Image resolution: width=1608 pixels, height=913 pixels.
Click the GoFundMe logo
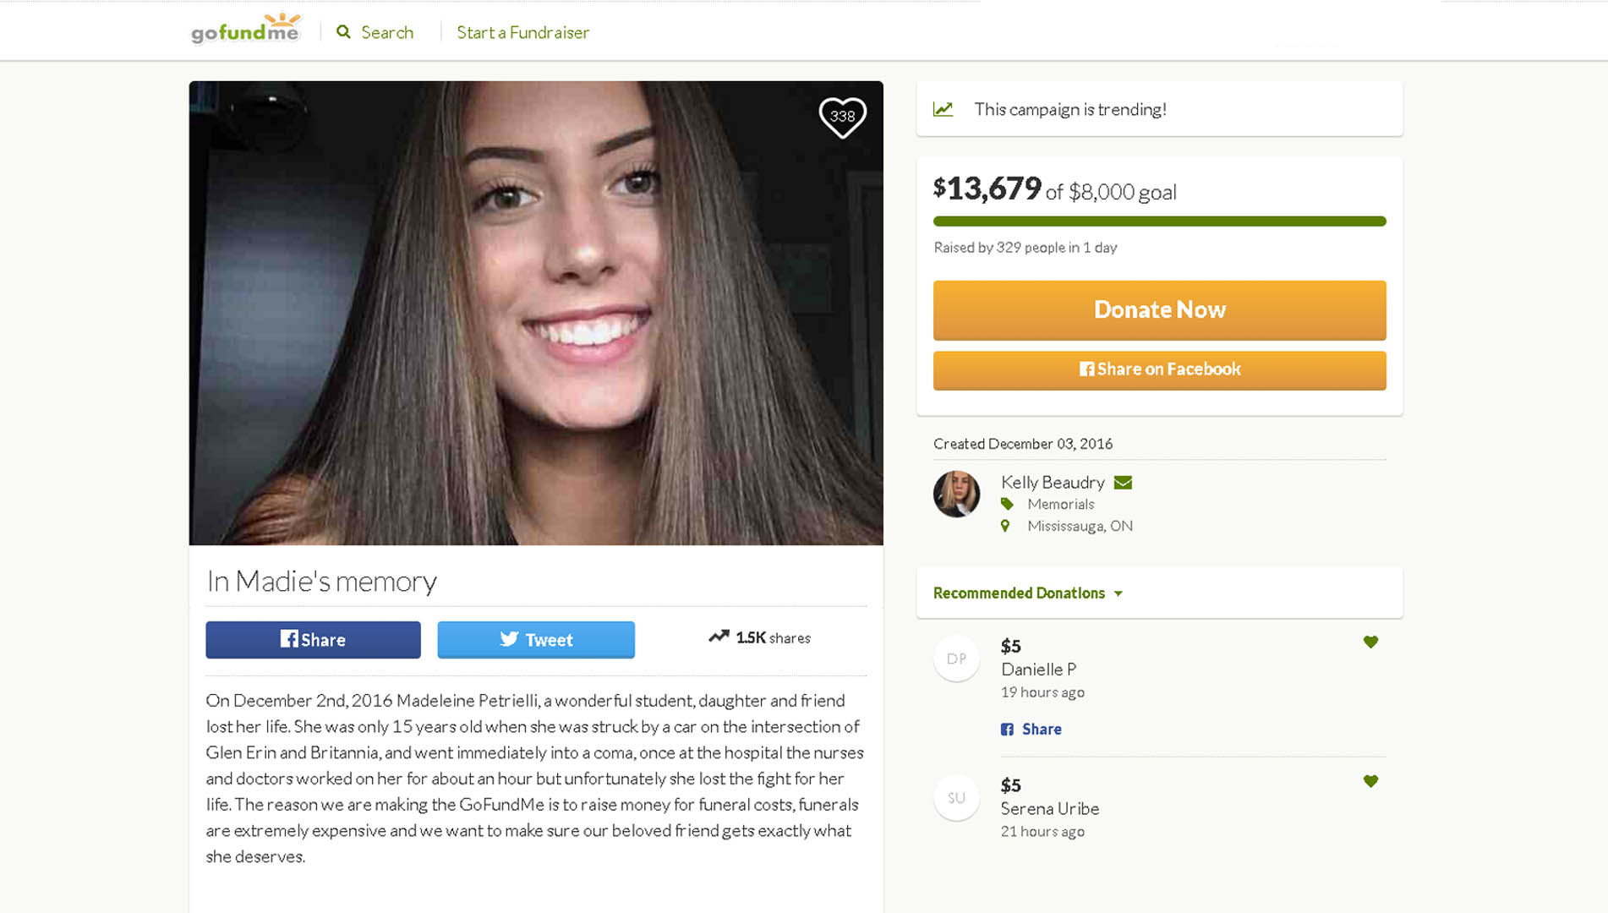(245, 30)
